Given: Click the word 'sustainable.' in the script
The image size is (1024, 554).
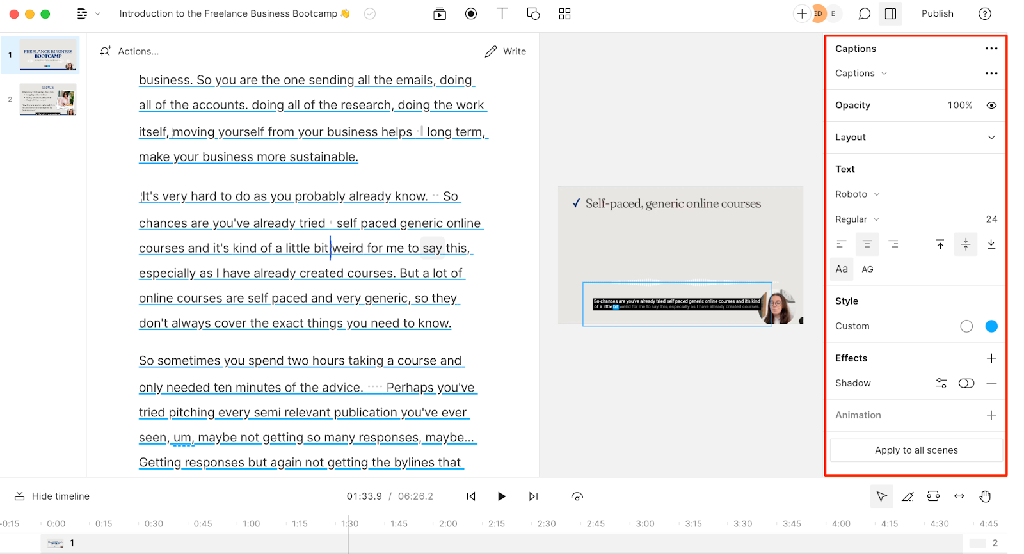Looking at the screenshot, I should [324, 157].
